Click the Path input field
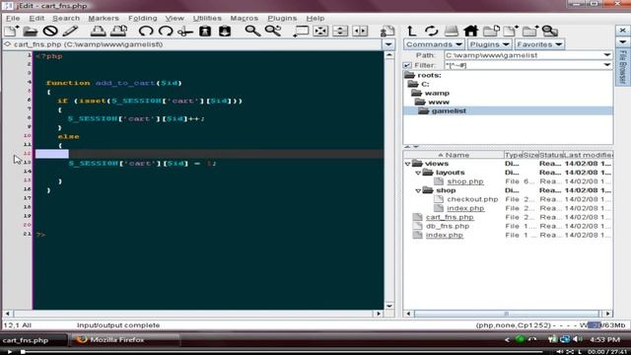The image size is (631, 355). point(524,55)
